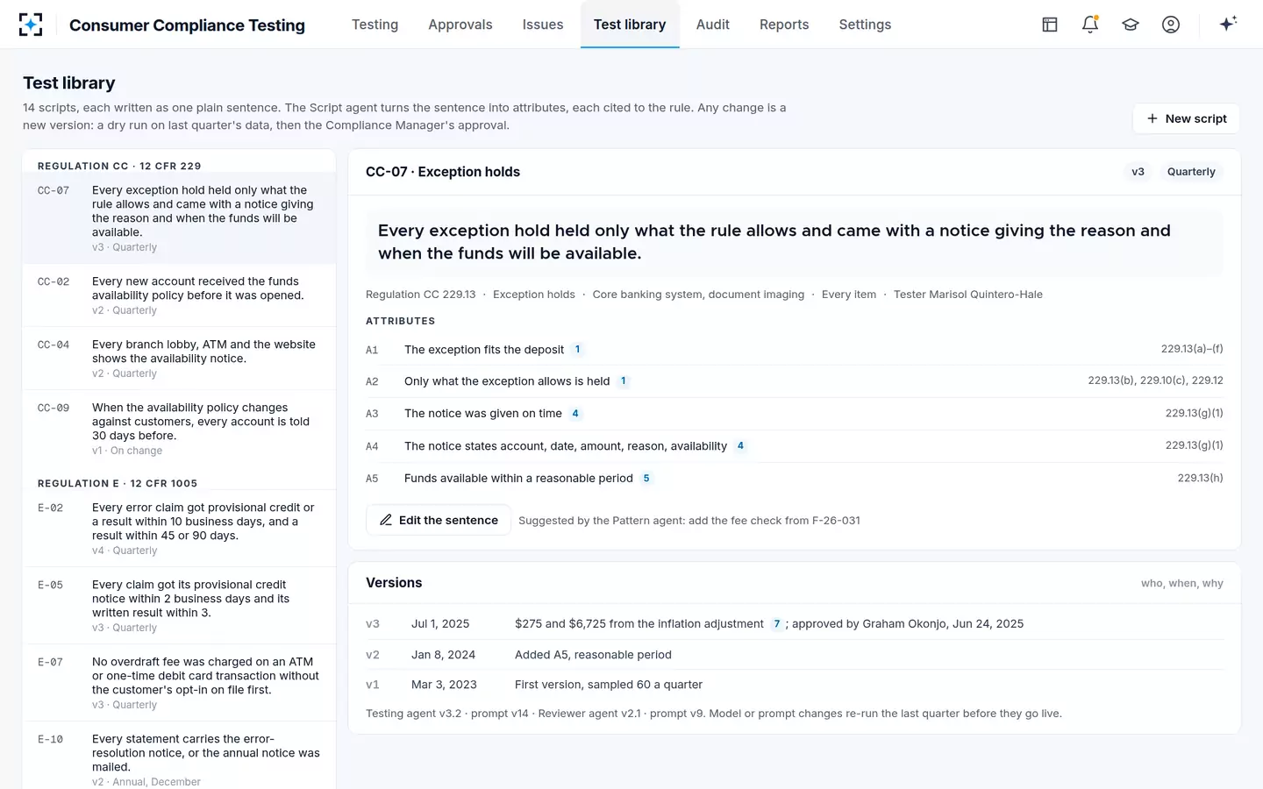
Task: Open citation badge beside 'The notice states account' attribute
Action: coord(740,446)
